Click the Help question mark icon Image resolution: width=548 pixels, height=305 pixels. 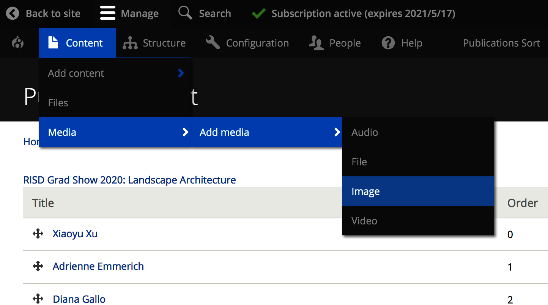pos(388,43)
